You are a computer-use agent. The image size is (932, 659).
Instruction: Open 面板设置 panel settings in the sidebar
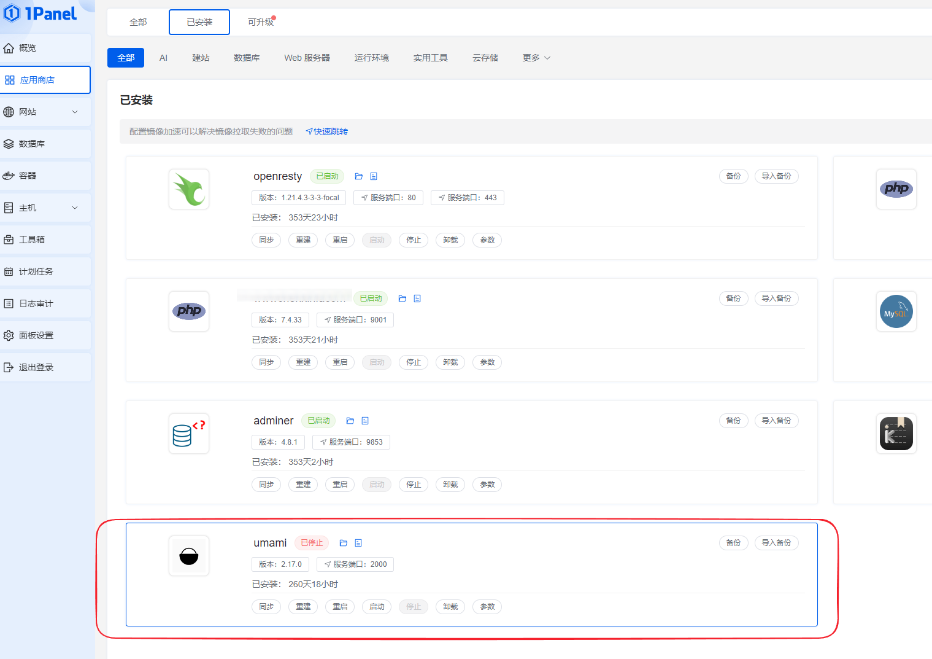pyautogui.click(x=45, y=335)
